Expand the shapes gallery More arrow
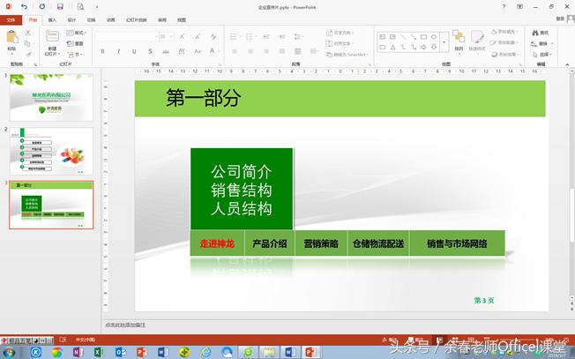Screen dimensions: 575x359 (x=444, y=42)
